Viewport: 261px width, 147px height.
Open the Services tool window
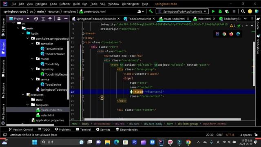pos(103,129)
